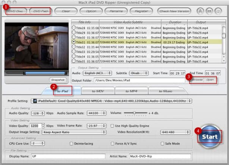This screenshot has width=229, height=165.
Task: Click the Display Name field
Action: tap(68, 156)
